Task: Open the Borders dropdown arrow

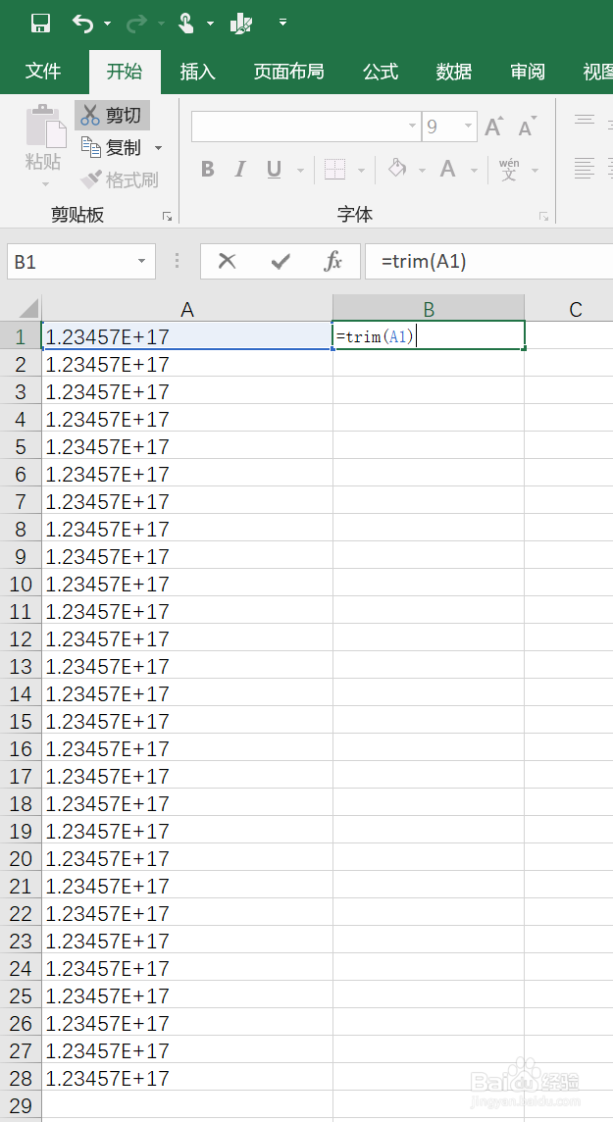Action: pyautogui.click(x=361, y=171)
